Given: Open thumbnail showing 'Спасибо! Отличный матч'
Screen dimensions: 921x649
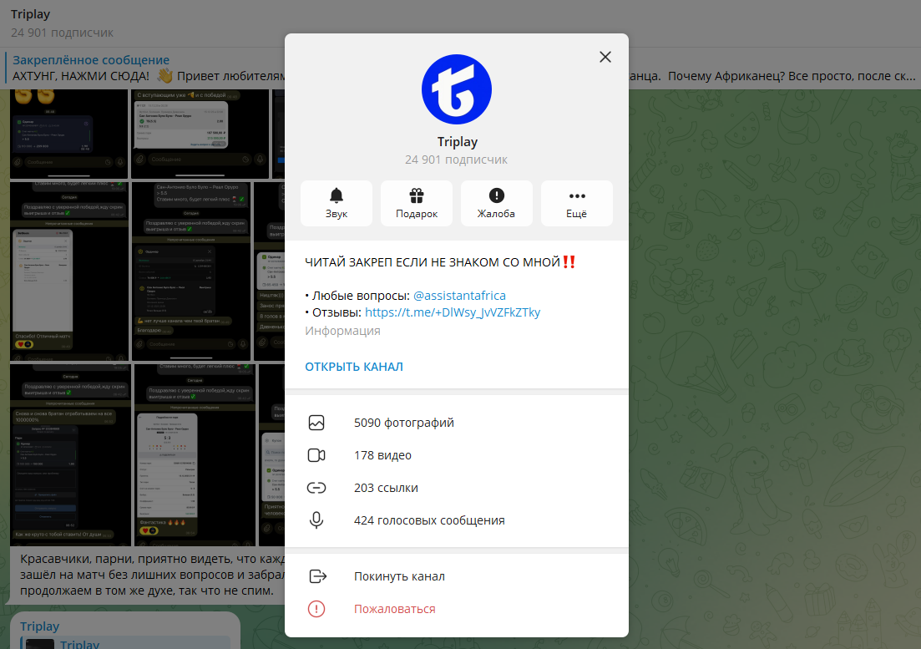Looking at the screenshot, I should click(68, 271).
